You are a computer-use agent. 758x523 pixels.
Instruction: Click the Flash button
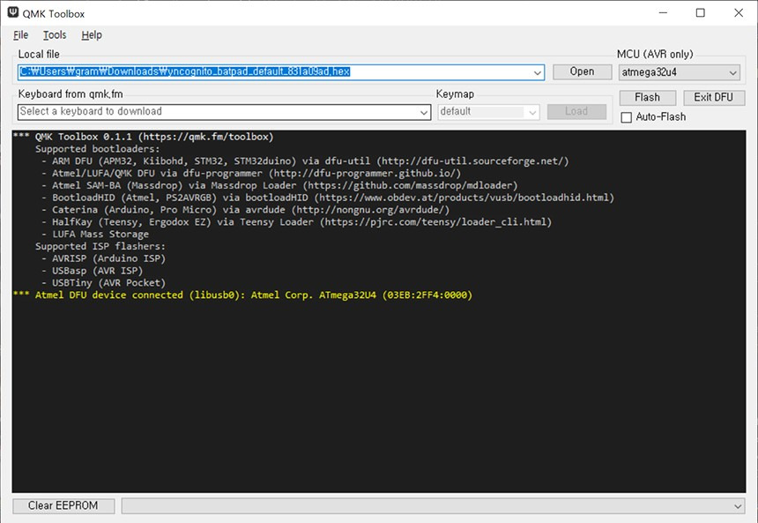tap(647, 97)
